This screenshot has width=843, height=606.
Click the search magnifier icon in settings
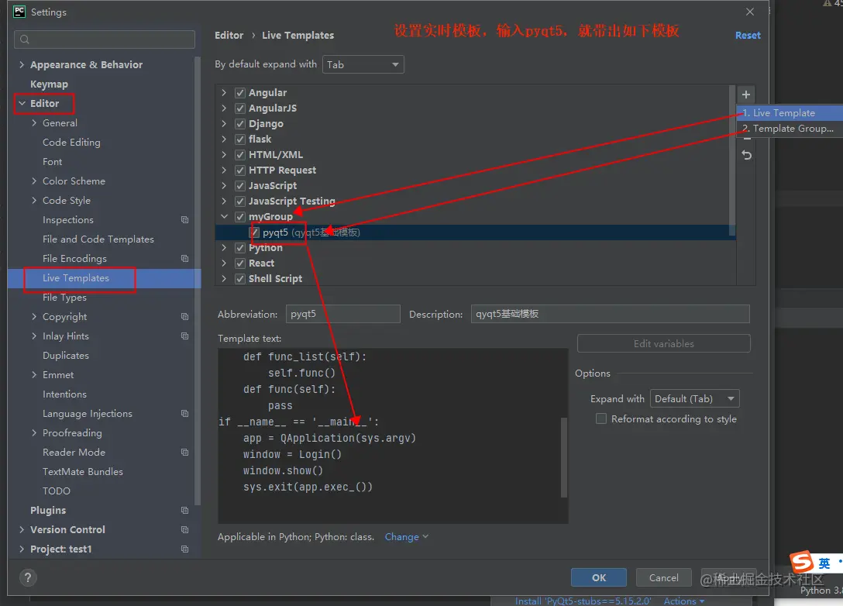coord(25,40)
